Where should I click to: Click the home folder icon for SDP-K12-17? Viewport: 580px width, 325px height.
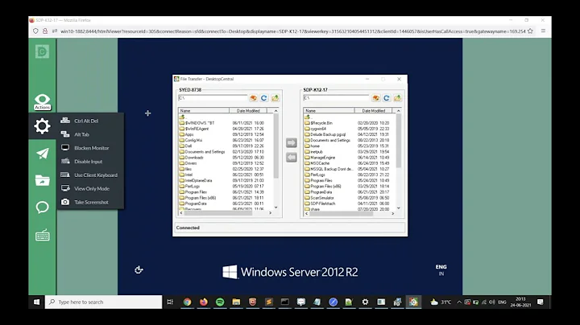[376, 98]
